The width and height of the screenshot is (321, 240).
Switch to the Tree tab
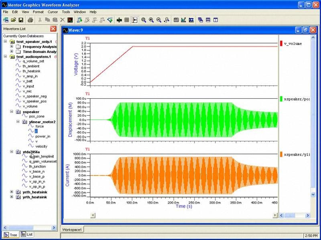pyautogui.click(x=11, y=235)
